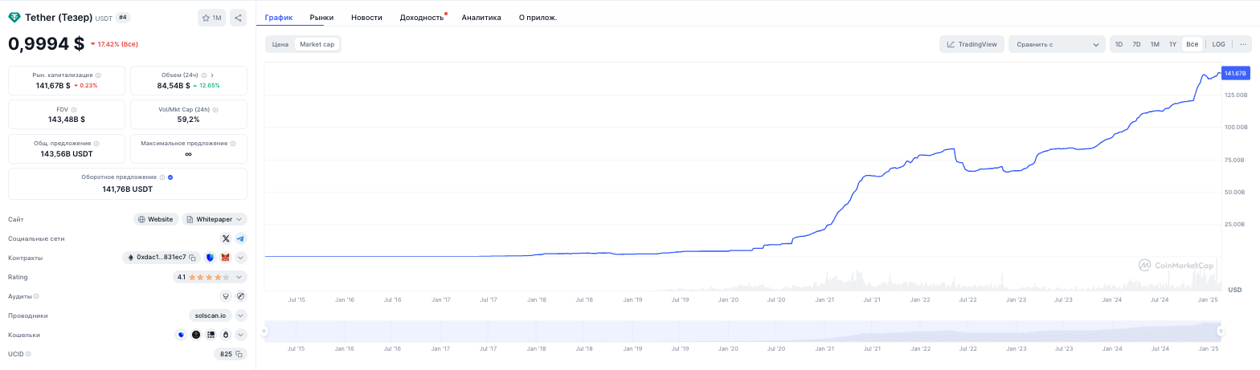Open the Telegram social link
Viewport: 1260px width, 370px height.
[241, 238]
